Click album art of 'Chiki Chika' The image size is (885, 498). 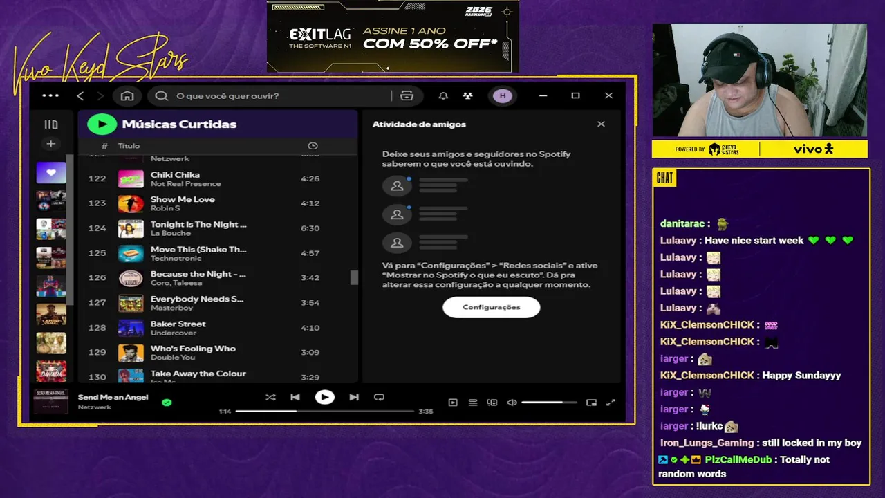coord(131,178)
